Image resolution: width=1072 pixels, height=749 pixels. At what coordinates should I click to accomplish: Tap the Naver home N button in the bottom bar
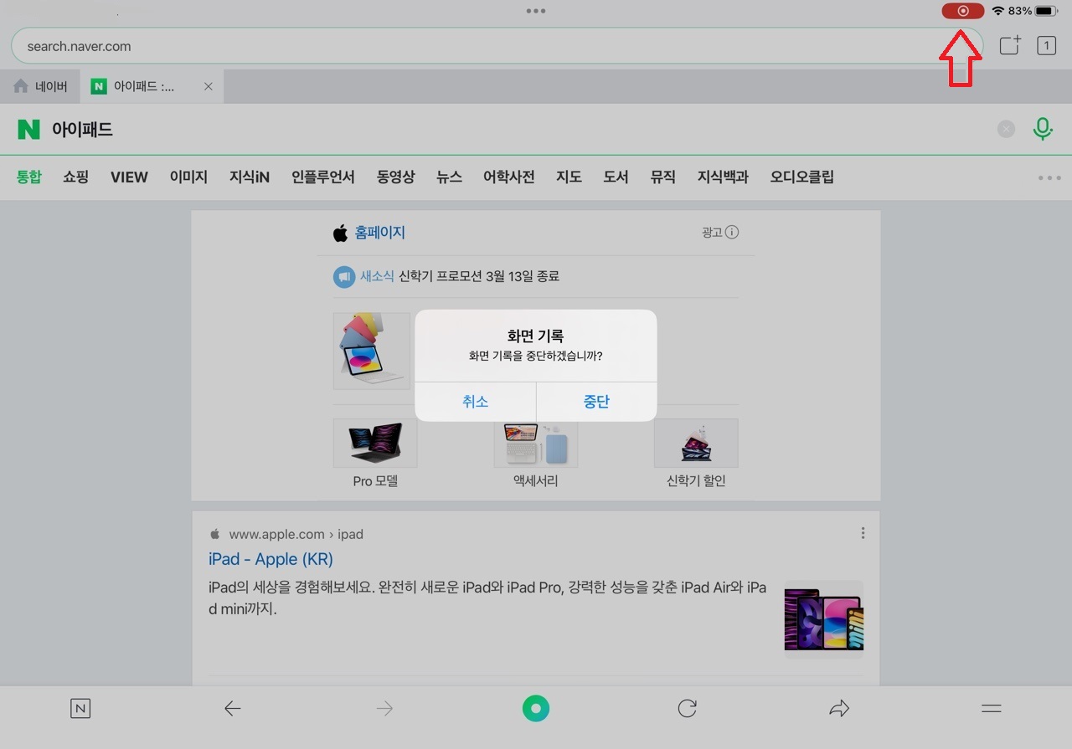80,709
